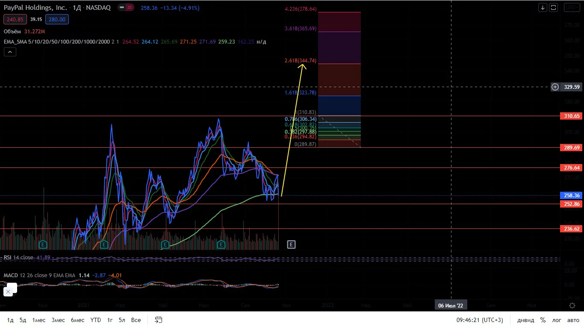Open the USD currency dropdown
584x328 pixels.
coord(572,7)
